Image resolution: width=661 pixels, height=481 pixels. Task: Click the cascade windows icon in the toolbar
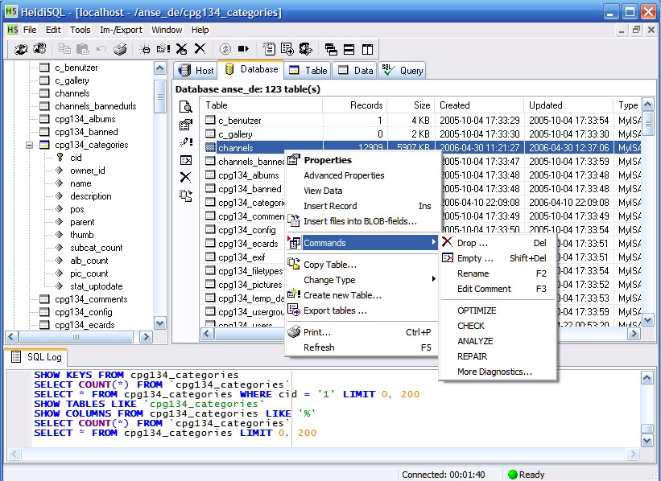(x=331, y=49)
